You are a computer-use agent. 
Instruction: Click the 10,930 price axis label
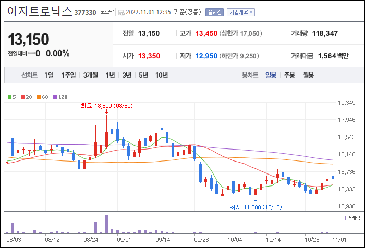pyautogui.click(x=347, y=206)
